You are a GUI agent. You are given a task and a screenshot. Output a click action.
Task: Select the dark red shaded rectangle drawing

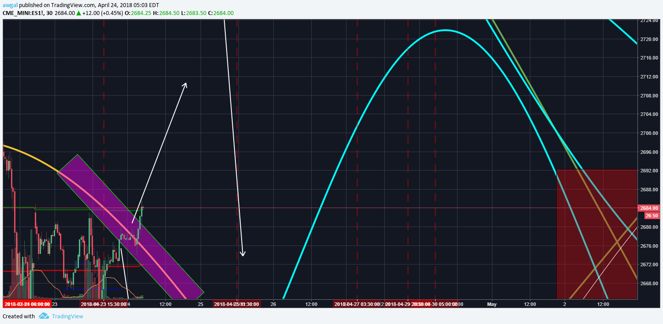(597, 234)
